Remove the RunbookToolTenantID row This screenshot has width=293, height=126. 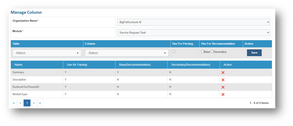tap(223, 87)
